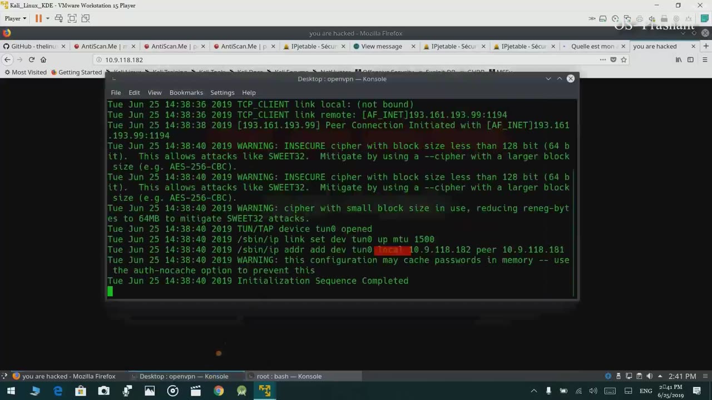Bookmark this page with star
The height and width of the screenshot is (400, 712).
[624, 59]
